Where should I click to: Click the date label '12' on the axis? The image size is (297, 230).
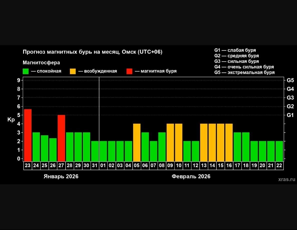click(195, 165)
